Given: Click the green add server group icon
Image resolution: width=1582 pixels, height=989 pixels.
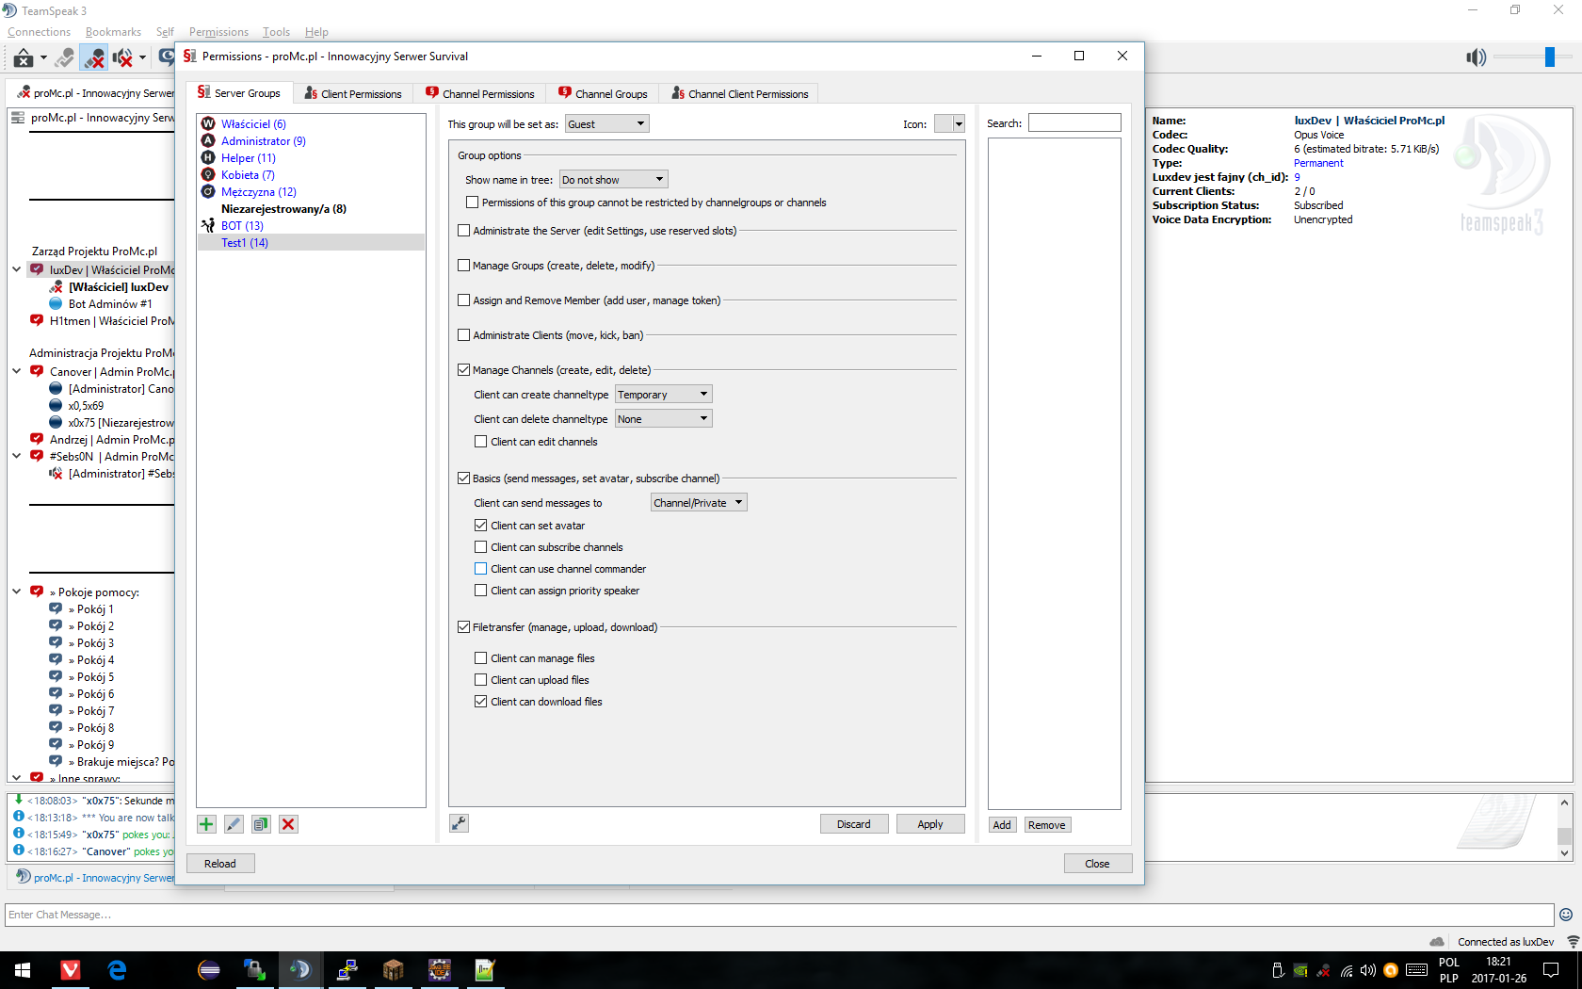Looking at the screenshot, I should click(x=206, y=824).
